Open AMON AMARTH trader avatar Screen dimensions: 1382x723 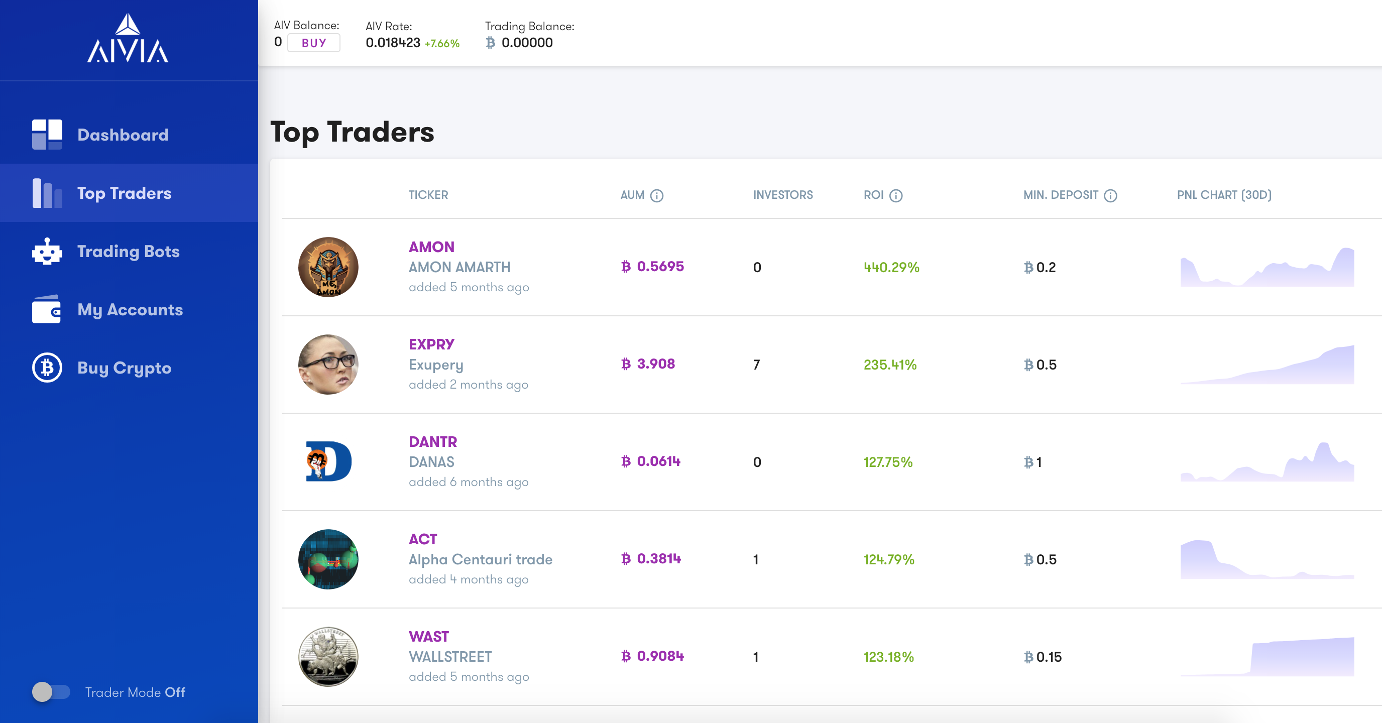click(x=328, y=267)
